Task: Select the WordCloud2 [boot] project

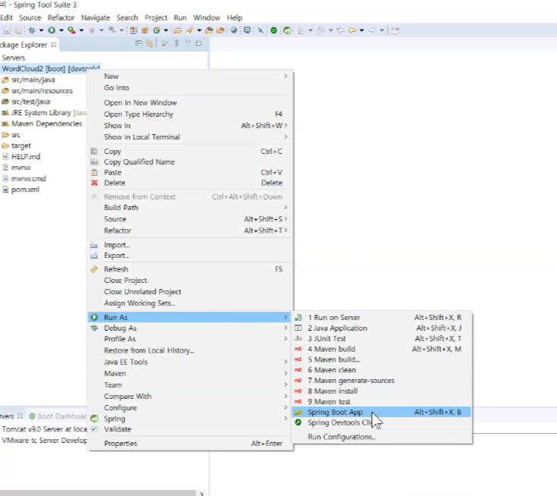Action: [x=50, y=68]
